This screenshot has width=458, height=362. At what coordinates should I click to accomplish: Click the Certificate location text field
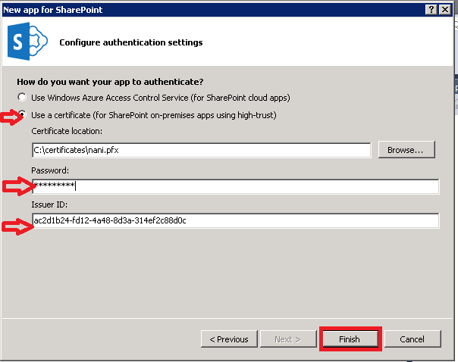pyautogui.click(x=201, y=150)
